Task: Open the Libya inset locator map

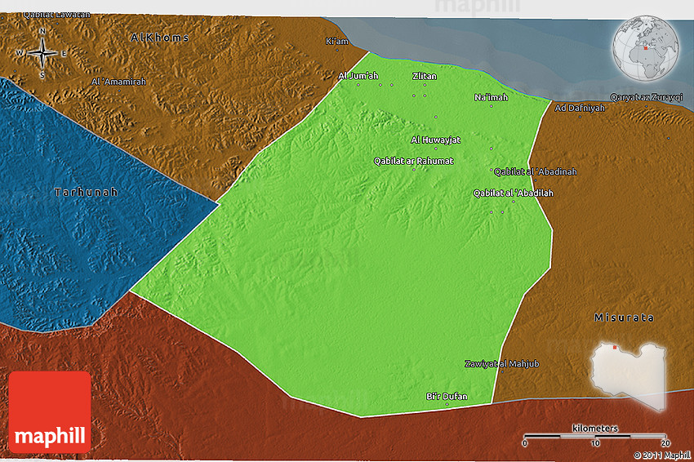Action: (x=629, y=375)
